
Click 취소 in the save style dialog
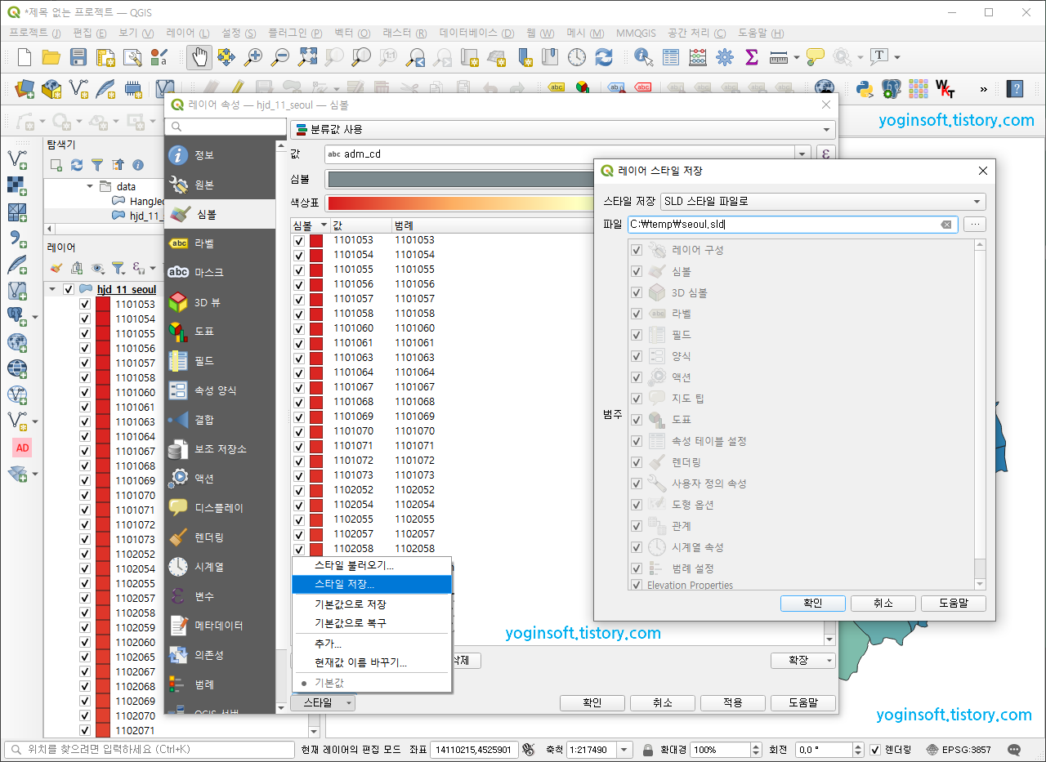(x=883, y=604)
